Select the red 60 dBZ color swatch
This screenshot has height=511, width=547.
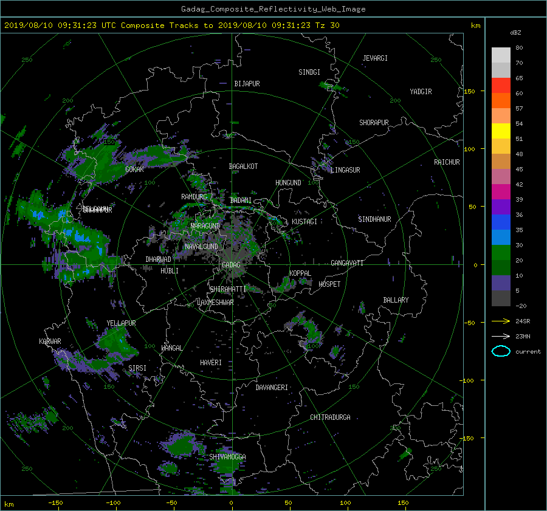point(501,85)
